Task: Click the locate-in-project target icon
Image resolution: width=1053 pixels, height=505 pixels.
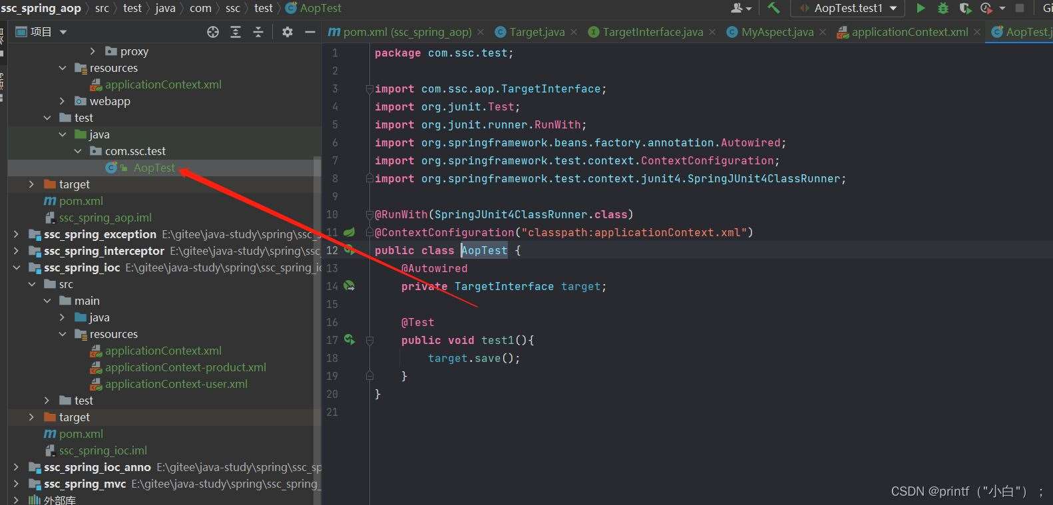Action: (213, 32)
